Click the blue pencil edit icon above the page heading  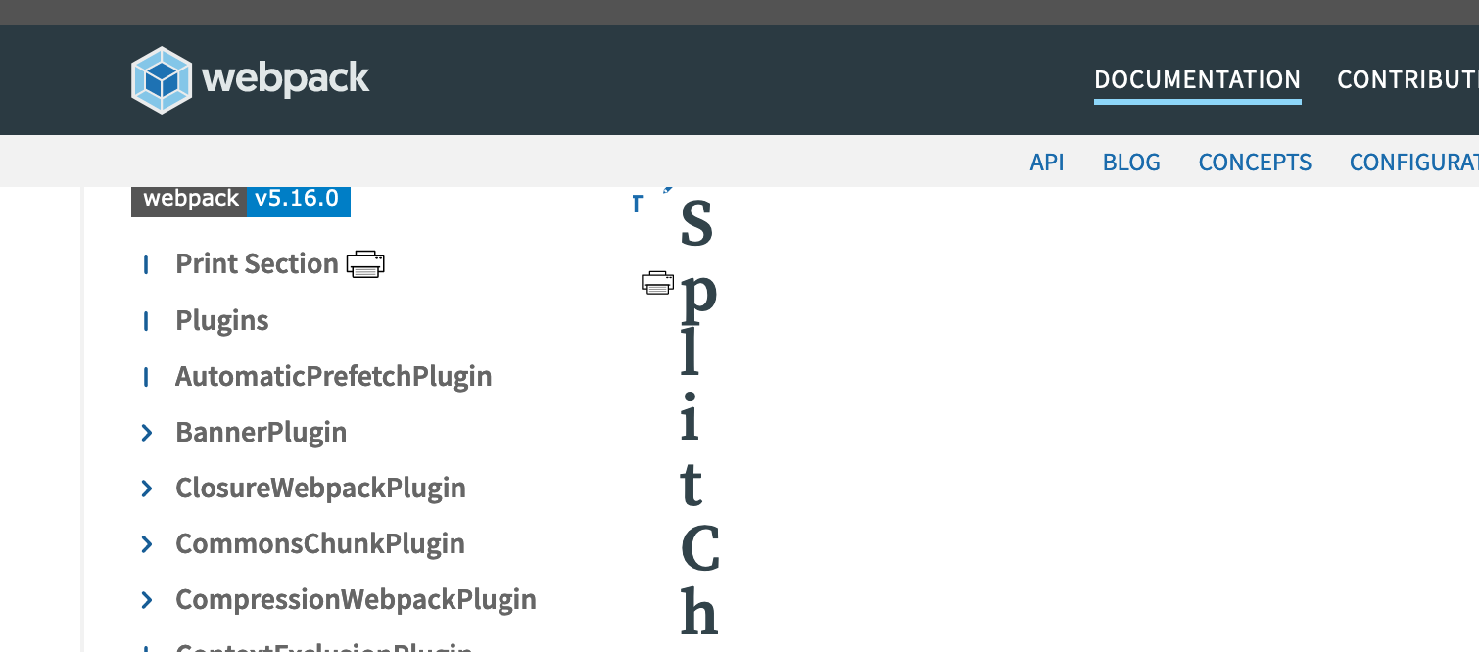coord(669,186)
